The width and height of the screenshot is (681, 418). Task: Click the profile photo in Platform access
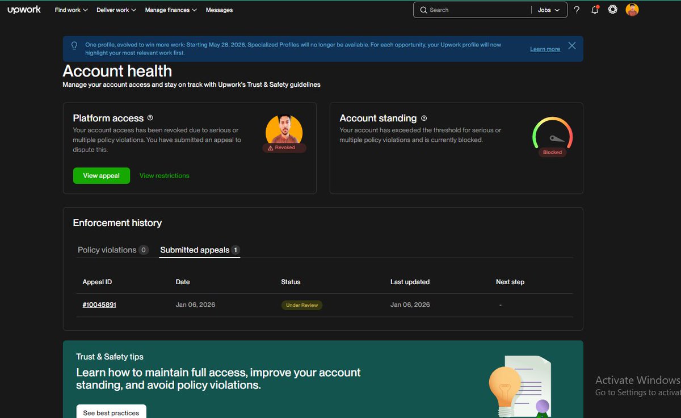coord(284,130)
